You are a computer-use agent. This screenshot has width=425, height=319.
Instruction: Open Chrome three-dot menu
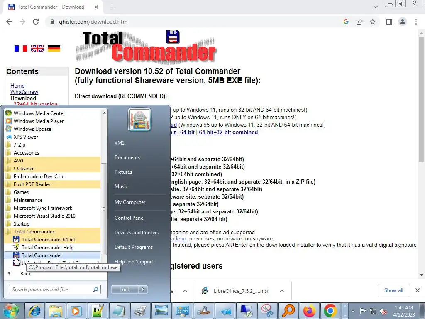click(x=416, y=22)
